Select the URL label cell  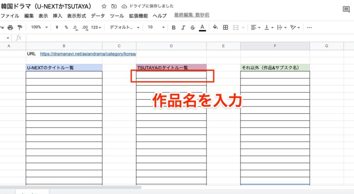coord(31,53)
